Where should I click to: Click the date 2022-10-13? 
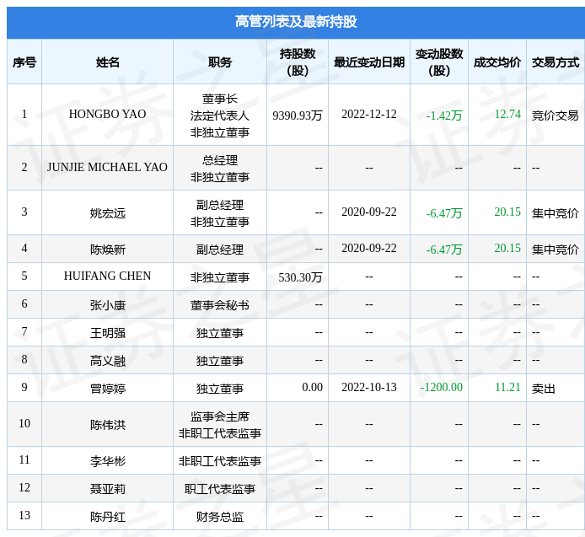369,387
